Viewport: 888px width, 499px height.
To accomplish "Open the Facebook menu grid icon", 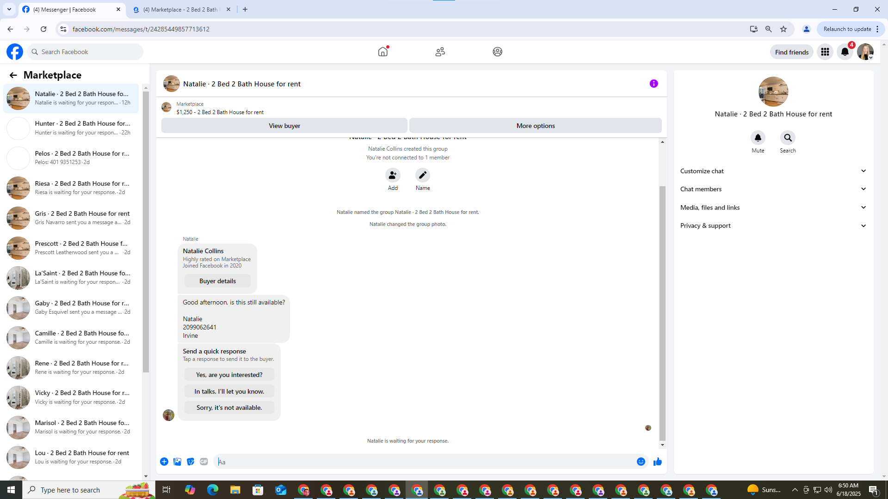I will click(x=825, y=52).
